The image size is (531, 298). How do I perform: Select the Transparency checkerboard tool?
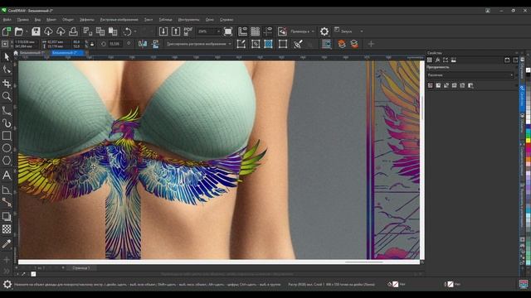click(x=7, y=229)
